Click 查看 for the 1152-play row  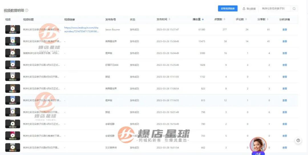pyautogui.click(x=285, y=77)
